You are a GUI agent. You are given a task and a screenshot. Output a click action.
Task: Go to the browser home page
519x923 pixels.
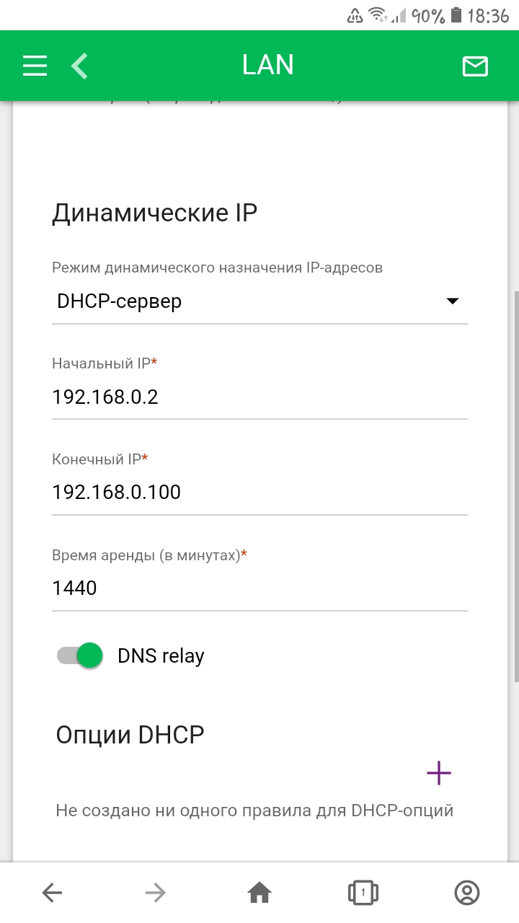(x=259, y=893)
